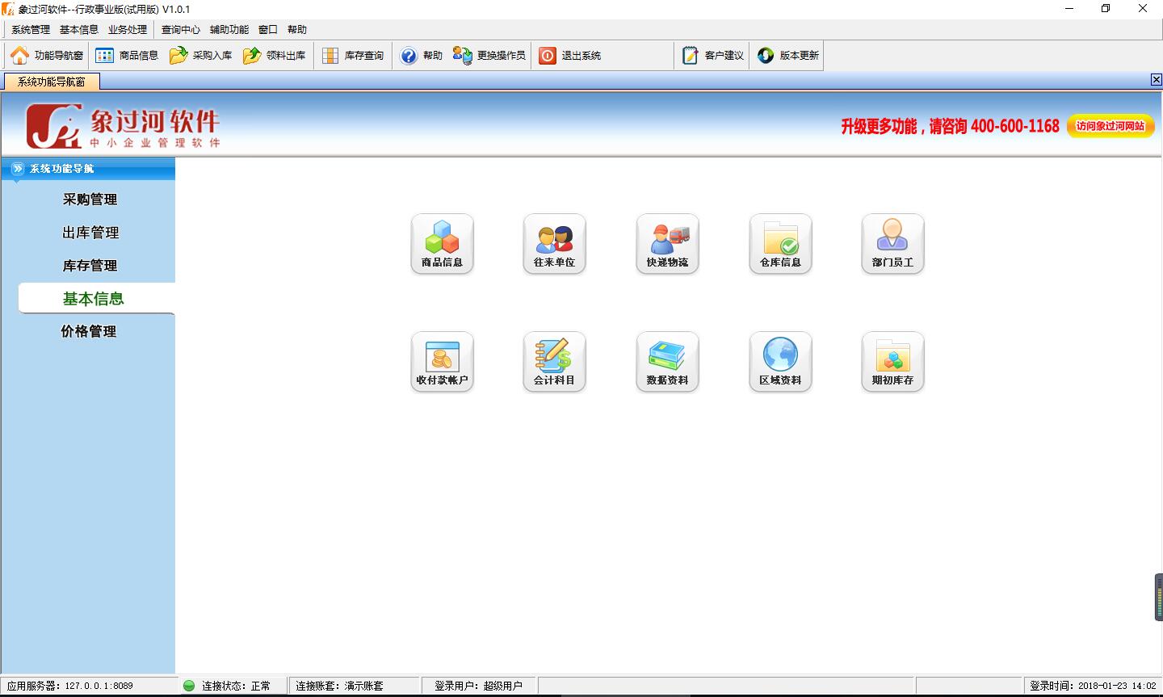Viewport: 1163px width, 697px height.
Task: Click the green connection status indicator
Action: click(189, 686)
